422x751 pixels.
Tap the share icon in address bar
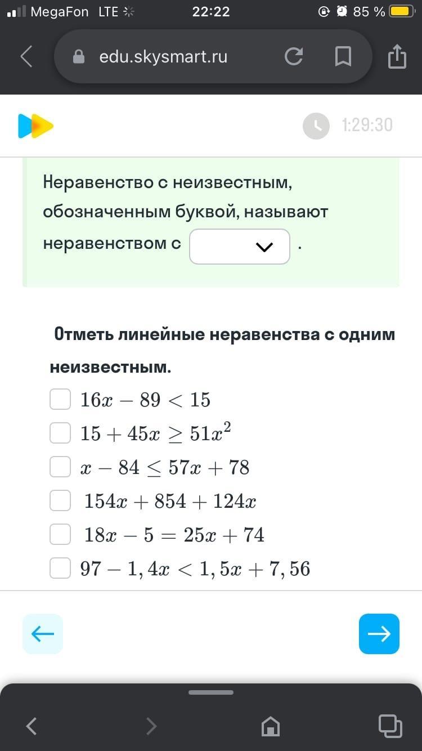pyautogui.click(x=397, y=56)
